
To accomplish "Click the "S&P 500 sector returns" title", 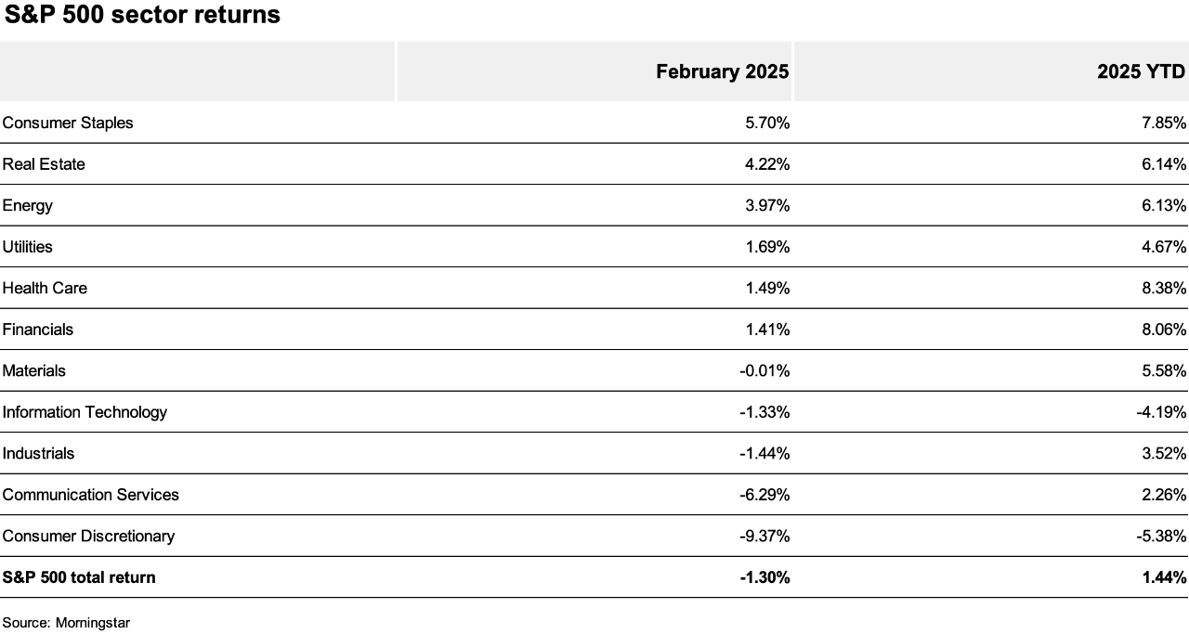I will coord(142,15).
